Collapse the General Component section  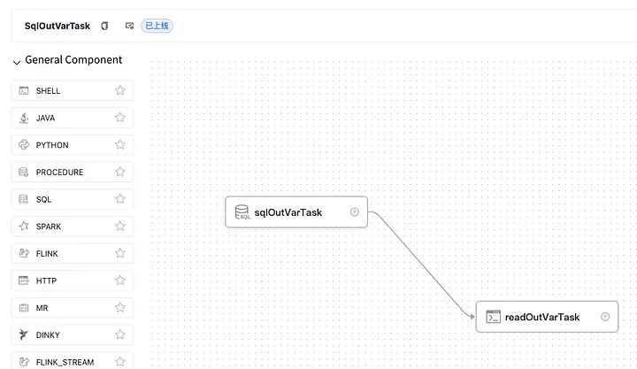click(17, 62)
